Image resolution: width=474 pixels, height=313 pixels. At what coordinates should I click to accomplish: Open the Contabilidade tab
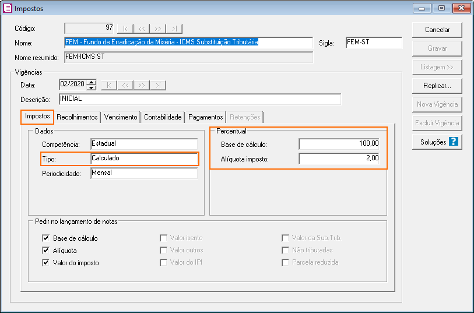[163, 117]
